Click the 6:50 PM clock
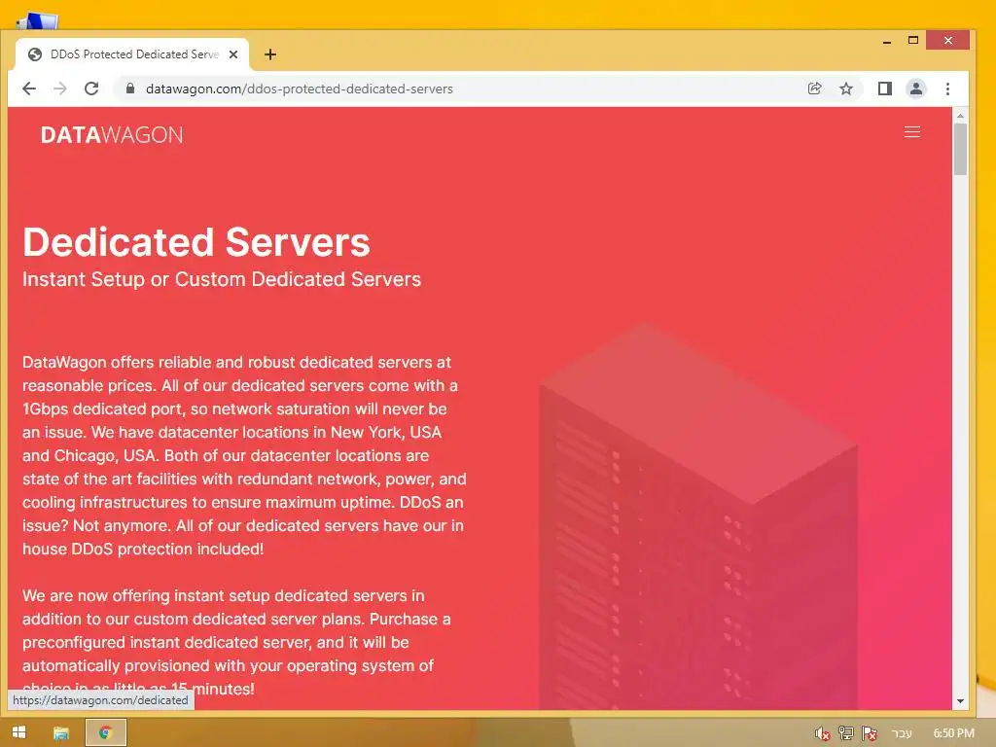Viewport: 996px width, 747px height. [x=953, y=733]
